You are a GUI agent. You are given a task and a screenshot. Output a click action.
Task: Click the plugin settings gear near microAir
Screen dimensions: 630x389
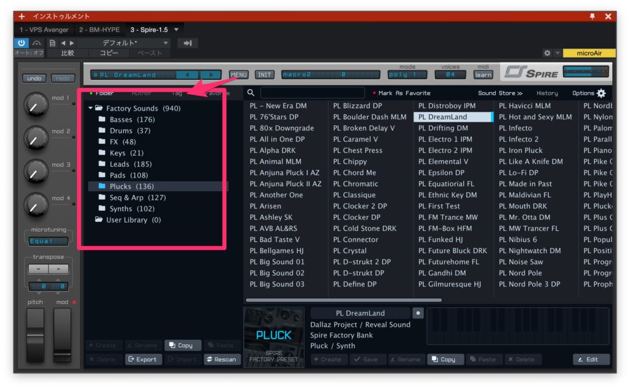point(547,53)
